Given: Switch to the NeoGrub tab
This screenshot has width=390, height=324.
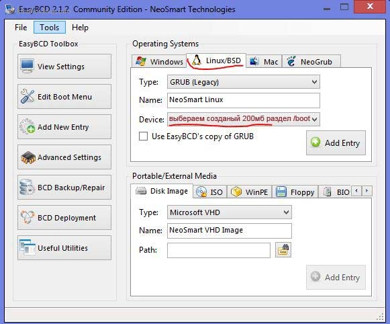Looking at the screenshot, I should pyautogui.click(x=311, y=62).
